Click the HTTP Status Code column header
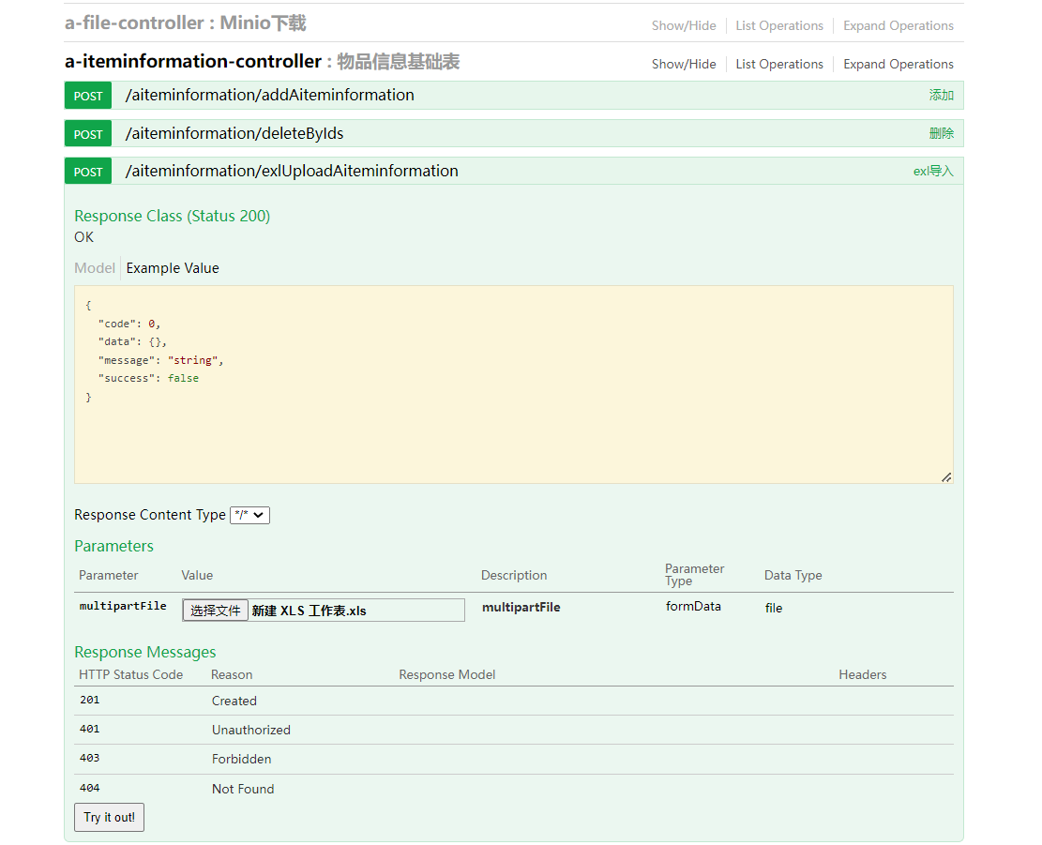 tap(130, 675)
